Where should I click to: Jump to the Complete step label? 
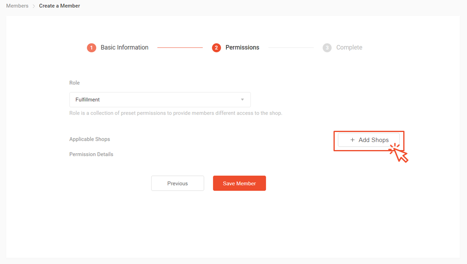[349, 47]
